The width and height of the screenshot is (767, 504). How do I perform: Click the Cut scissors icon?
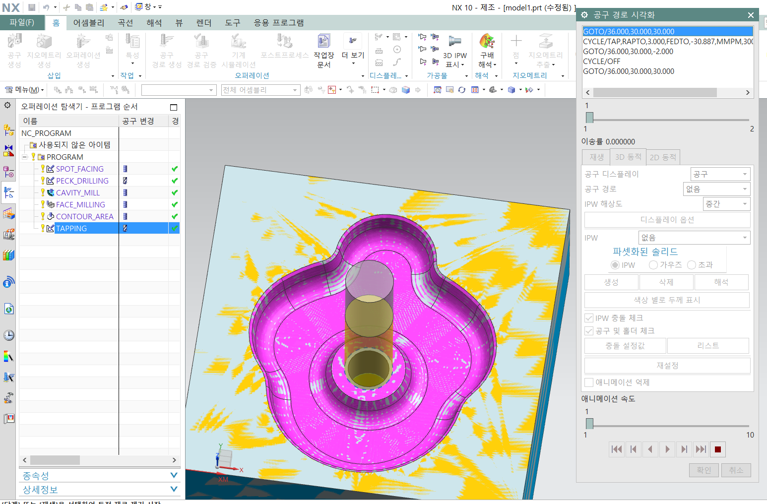point(66,7)
